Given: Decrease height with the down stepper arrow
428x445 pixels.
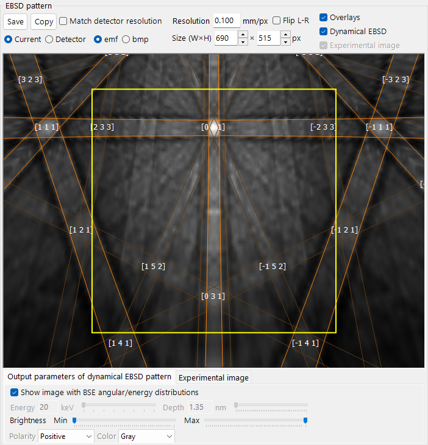Looking at the screenshot, I should click(285, 42).
